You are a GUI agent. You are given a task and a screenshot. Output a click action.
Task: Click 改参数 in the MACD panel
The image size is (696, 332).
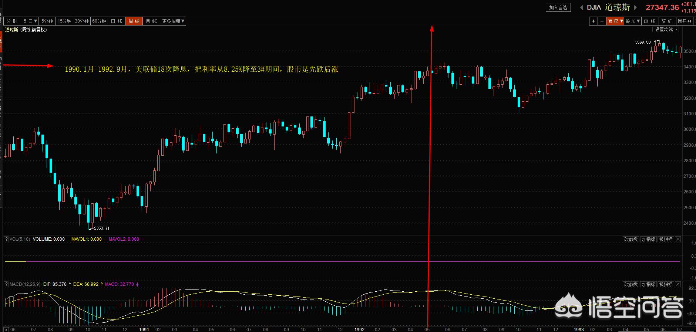(631, 284)
